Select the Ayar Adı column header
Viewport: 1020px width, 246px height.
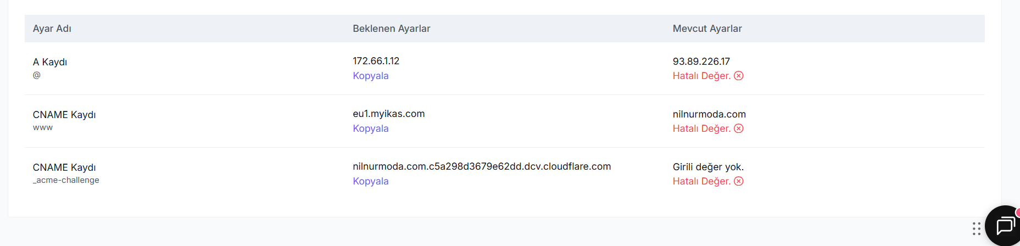[x=52, y=29]
